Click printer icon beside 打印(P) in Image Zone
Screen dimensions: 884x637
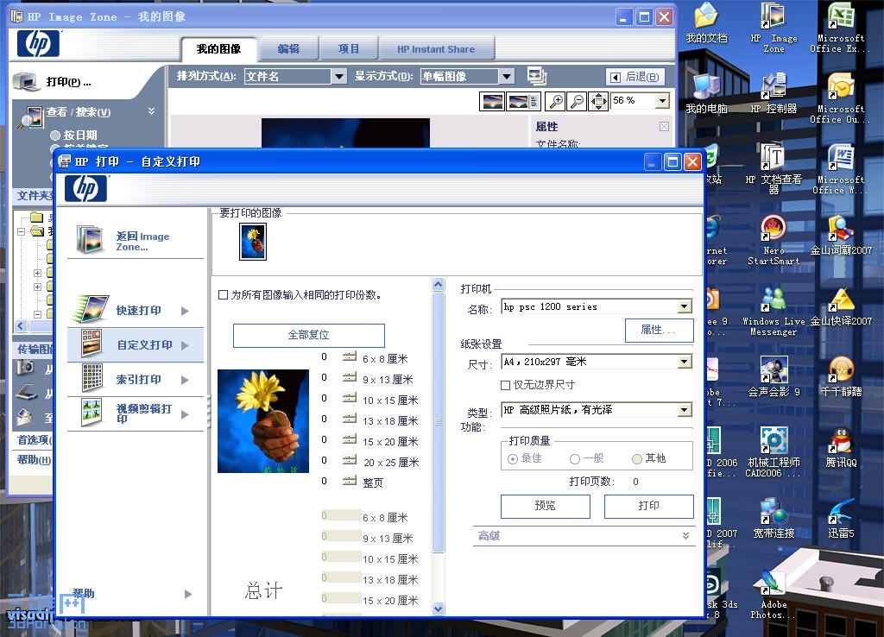[x=25, y=82]
